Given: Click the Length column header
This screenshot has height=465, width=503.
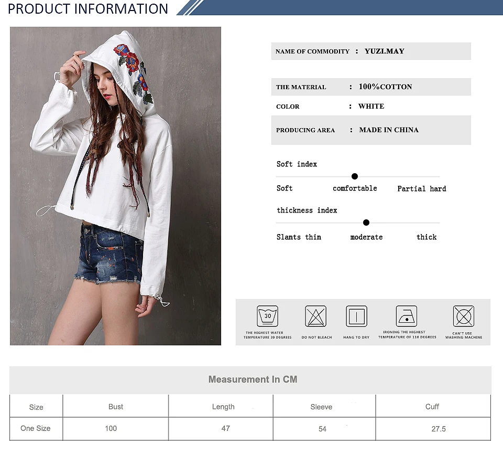Looking at the screenshot, I should click(223, 407).
